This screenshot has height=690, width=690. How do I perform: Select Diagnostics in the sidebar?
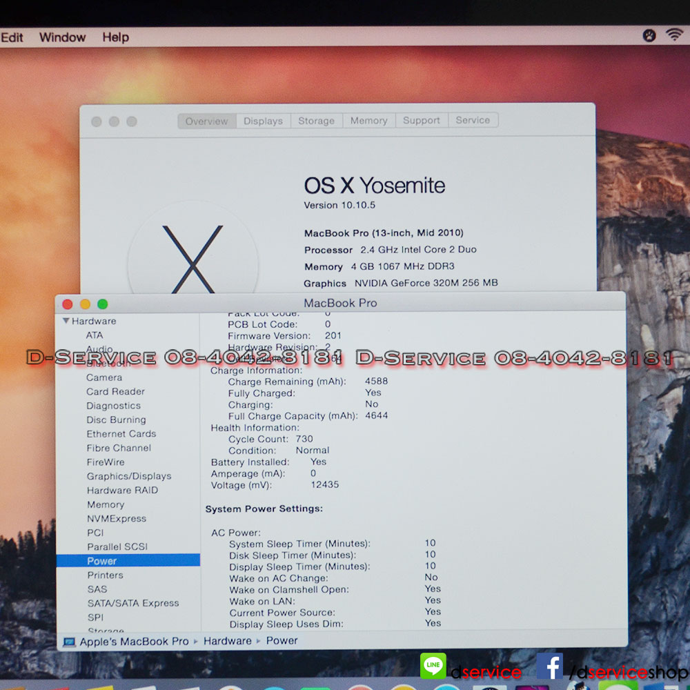tap(114, 406)
